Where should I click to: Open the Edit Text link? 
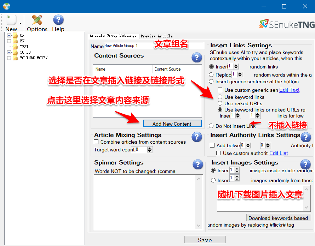tap(289, 90)
